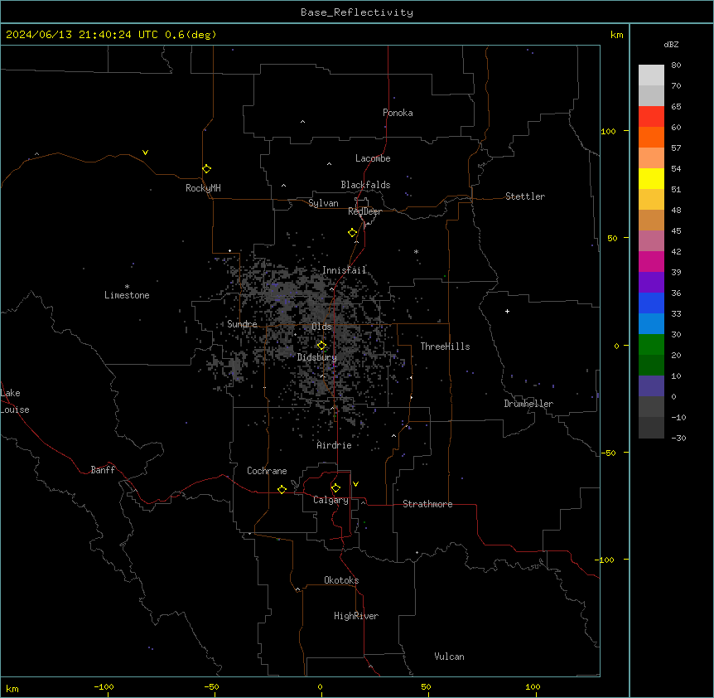Select the purple 36-39 dBZ legend swatch
714x698 pixels.
click(x=651, y=282)
